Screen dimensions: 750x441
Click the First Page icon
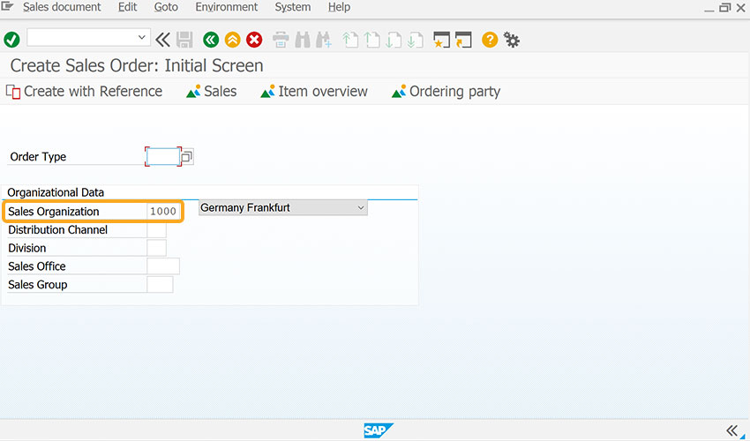click(350, 40)
